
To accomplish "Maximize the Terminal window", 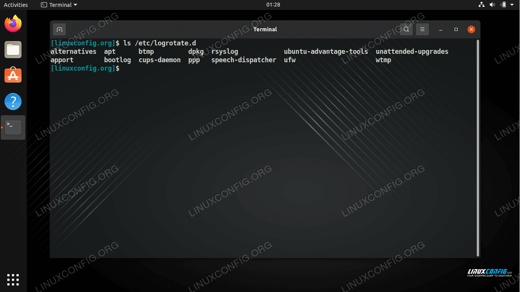I will click(x=456, y=29).
